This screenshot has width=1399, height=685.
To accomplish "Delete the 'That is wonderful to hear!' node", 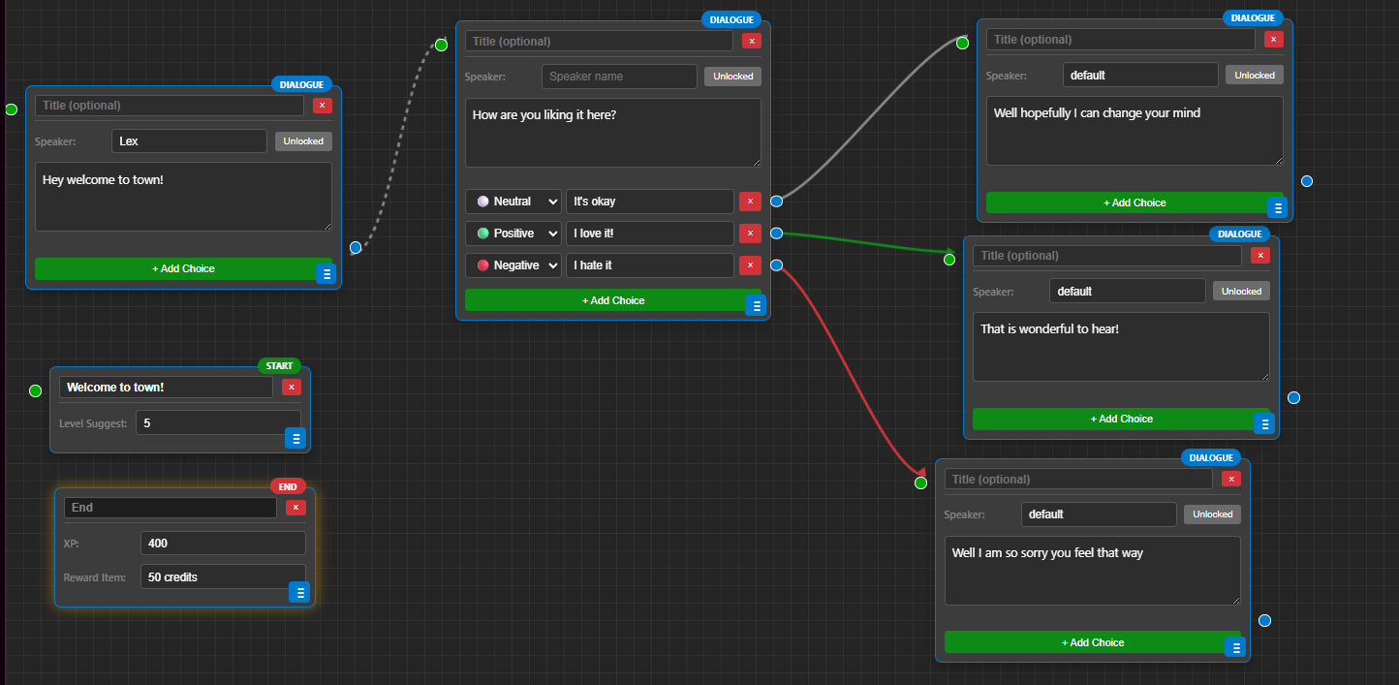I will [x=1260, y=256].
